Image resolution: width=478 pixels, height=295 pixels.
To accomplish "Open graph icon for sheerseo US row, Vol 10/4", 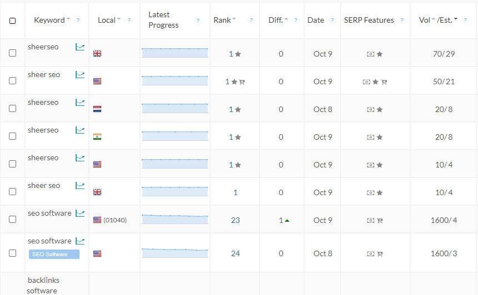I will pyautogui.click(x=80, y=158).
